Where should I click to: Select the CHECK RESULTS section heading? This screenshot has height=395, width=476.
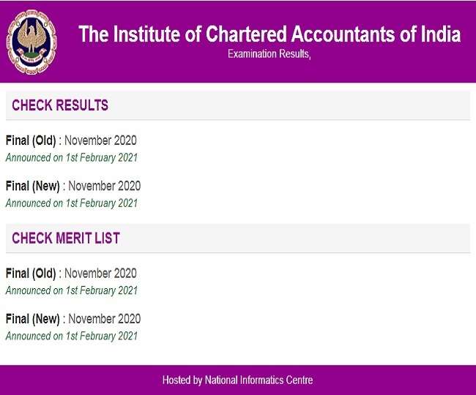[x=60, y=105]
